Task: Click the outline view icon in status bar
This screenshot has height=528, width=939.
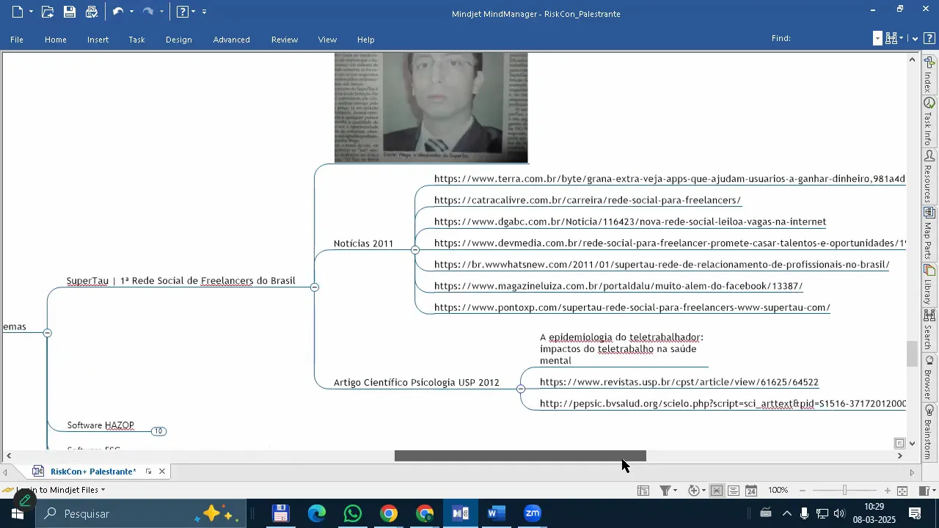Action: pos(643,491)
